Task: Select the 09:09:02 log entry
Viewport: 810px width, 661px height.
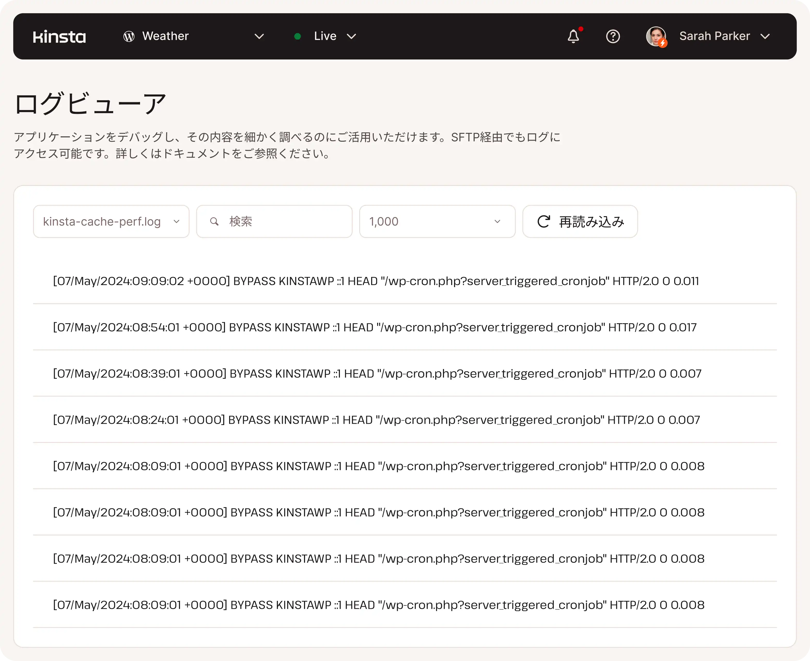Action: tap(376, 281)
